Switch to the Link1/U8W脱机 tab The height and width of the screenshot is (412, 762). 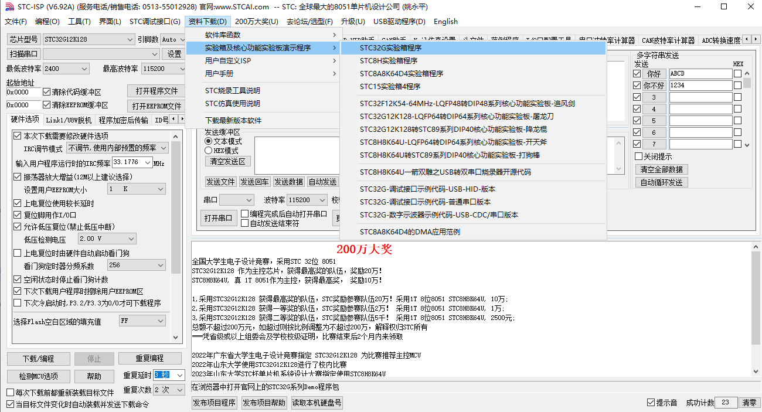(69, 120)
